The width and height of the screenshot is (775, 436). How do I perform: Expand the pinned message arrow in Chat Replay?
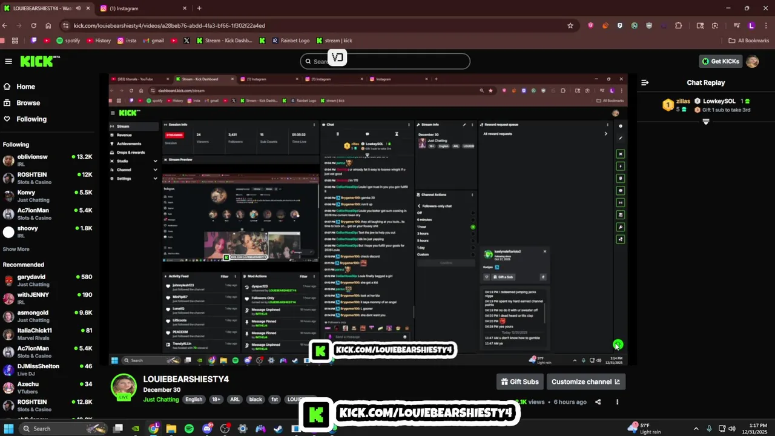point(705,122)
